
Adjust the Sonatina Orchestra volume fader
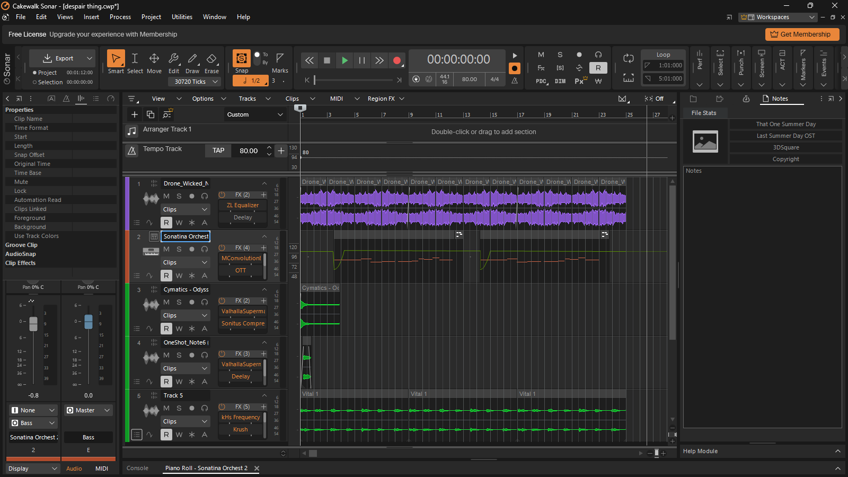coord(33,323)
